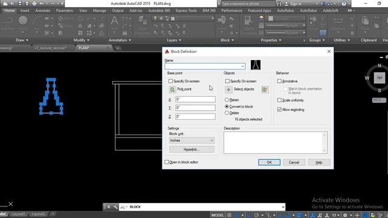The width and height of the screenshot is (388, 218).
Task: Click the Autodesk Exchange X icon
Action: point(323,4)
